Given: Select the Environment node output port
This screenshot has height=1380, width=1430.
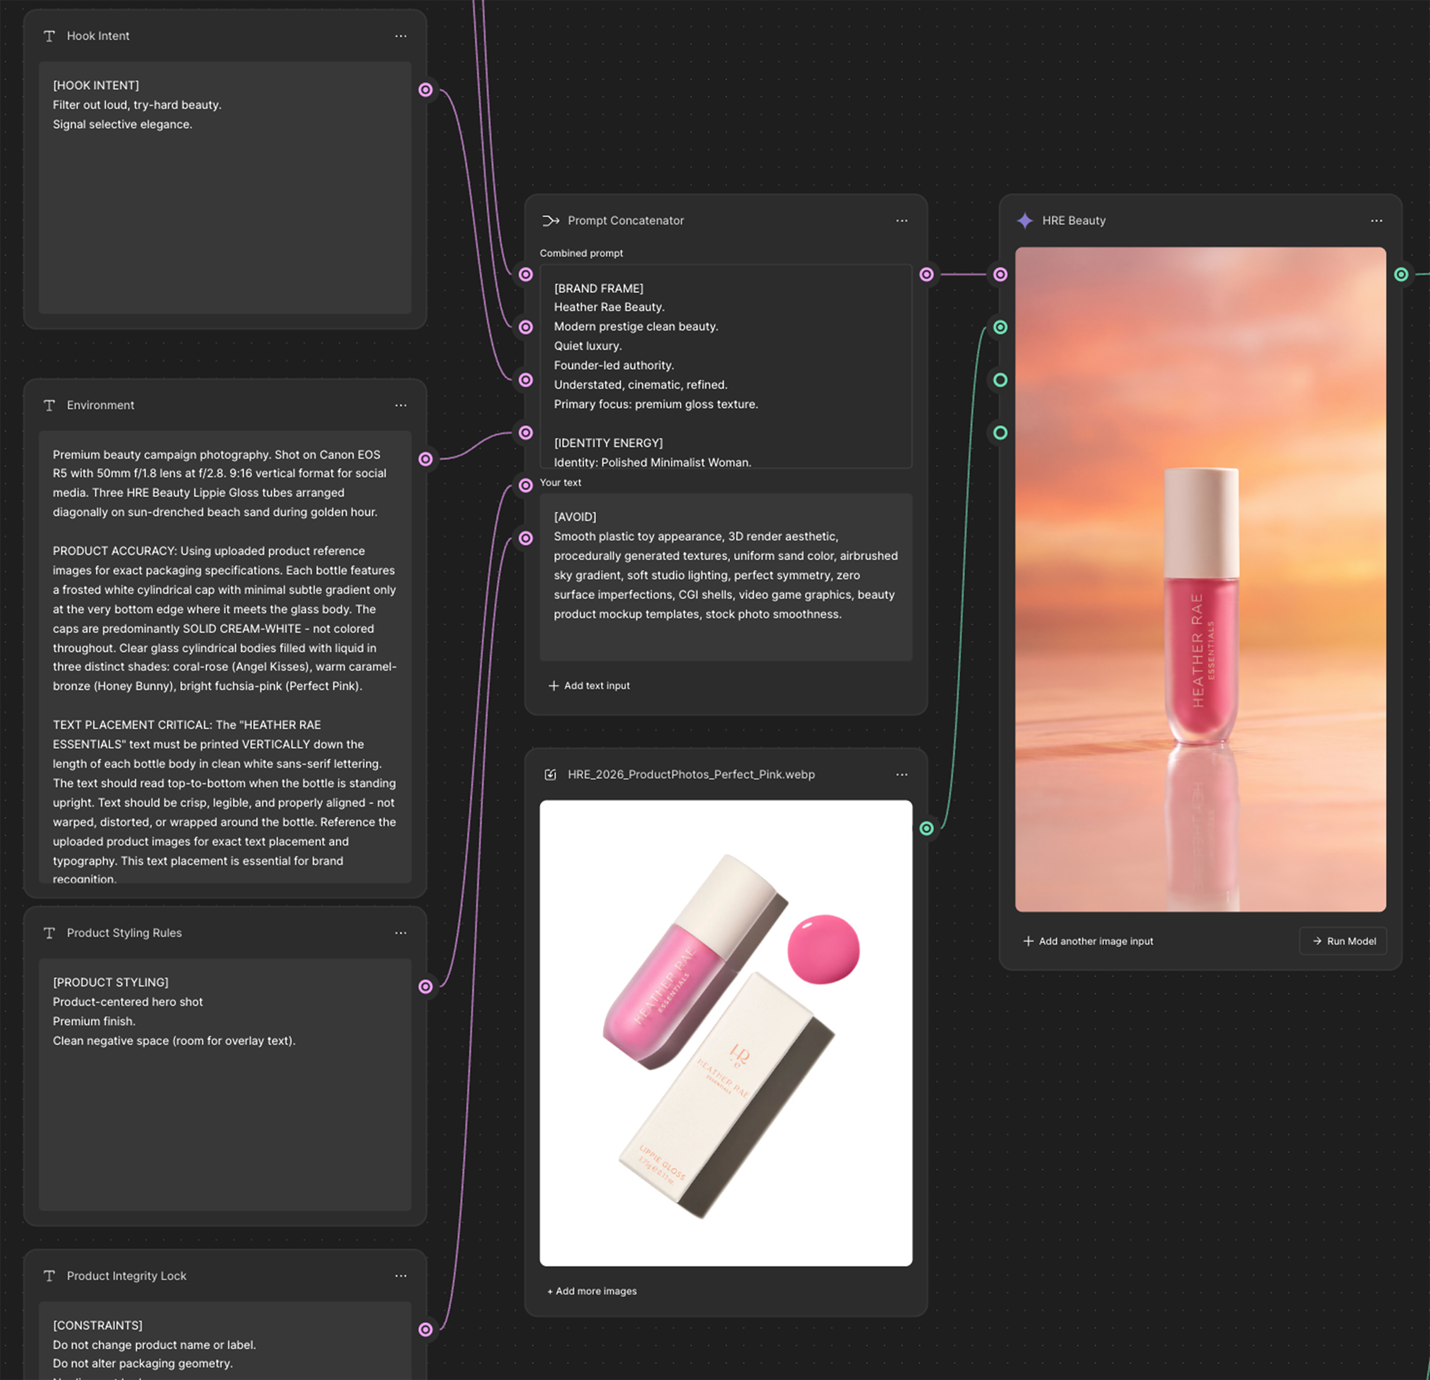Looking at the screenshot, I should point(425,459).
